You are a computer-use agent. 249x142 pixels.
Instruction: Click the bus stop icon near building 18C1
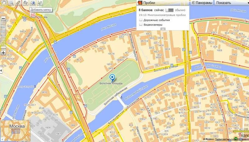172,65
